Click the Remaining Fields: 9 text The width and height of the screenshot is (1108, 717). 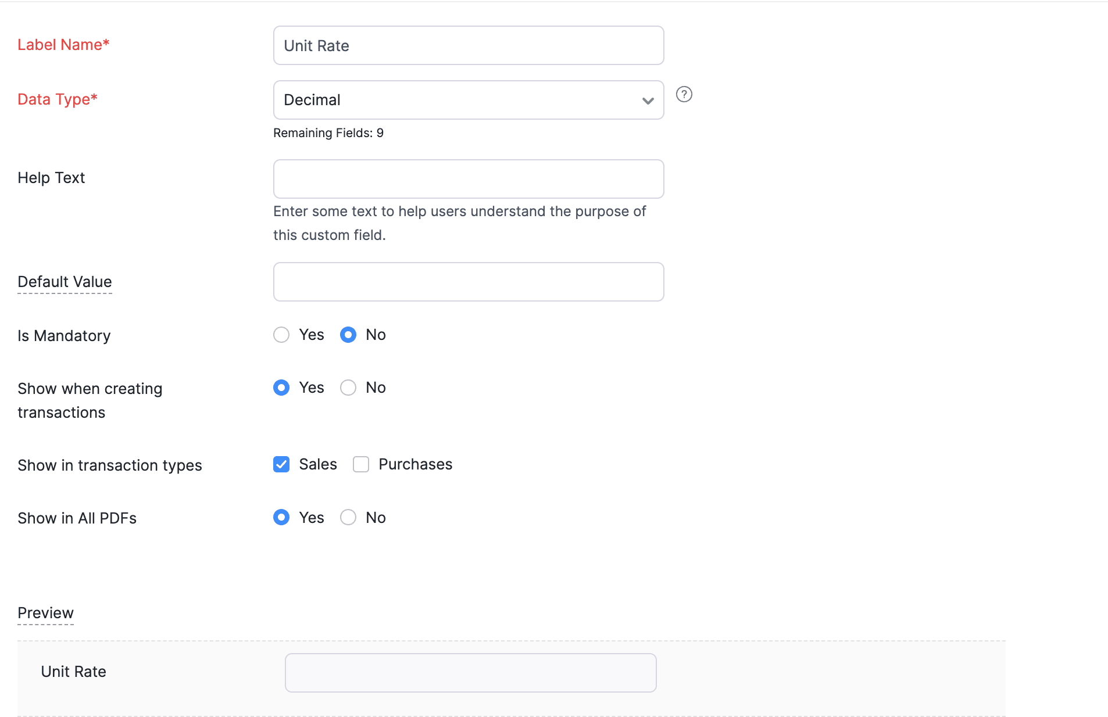pos(328,133)
